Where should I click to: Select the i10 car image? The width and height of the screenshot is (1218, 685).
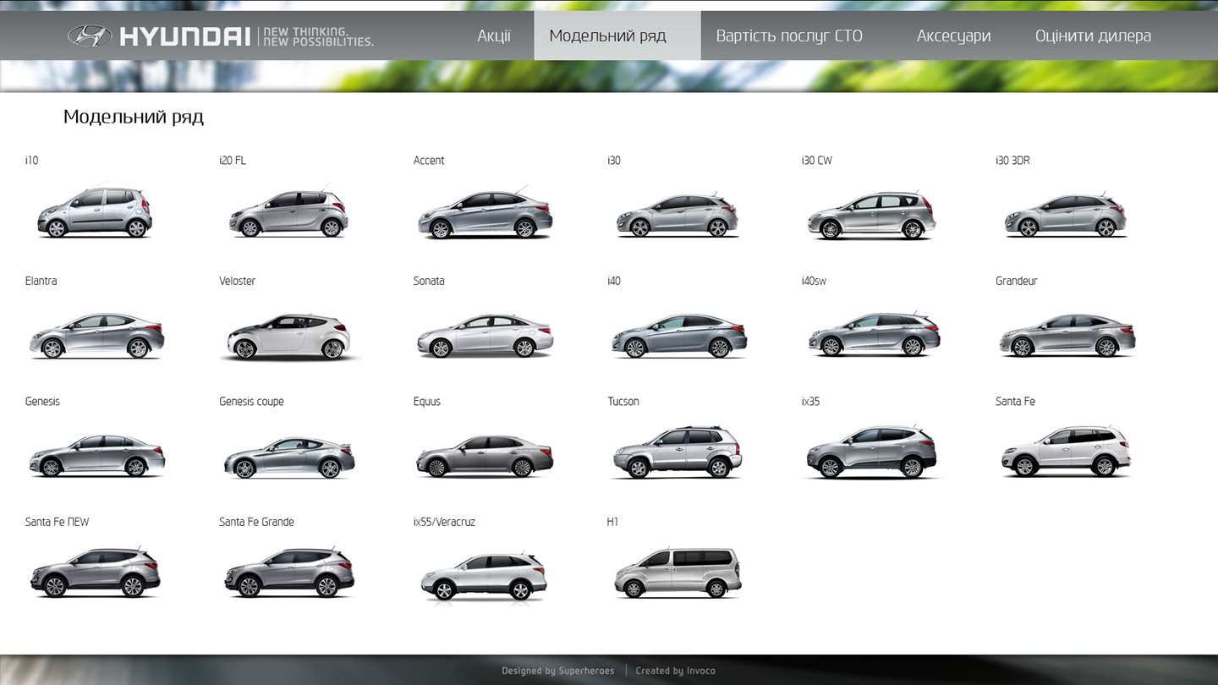pos(95,211)
